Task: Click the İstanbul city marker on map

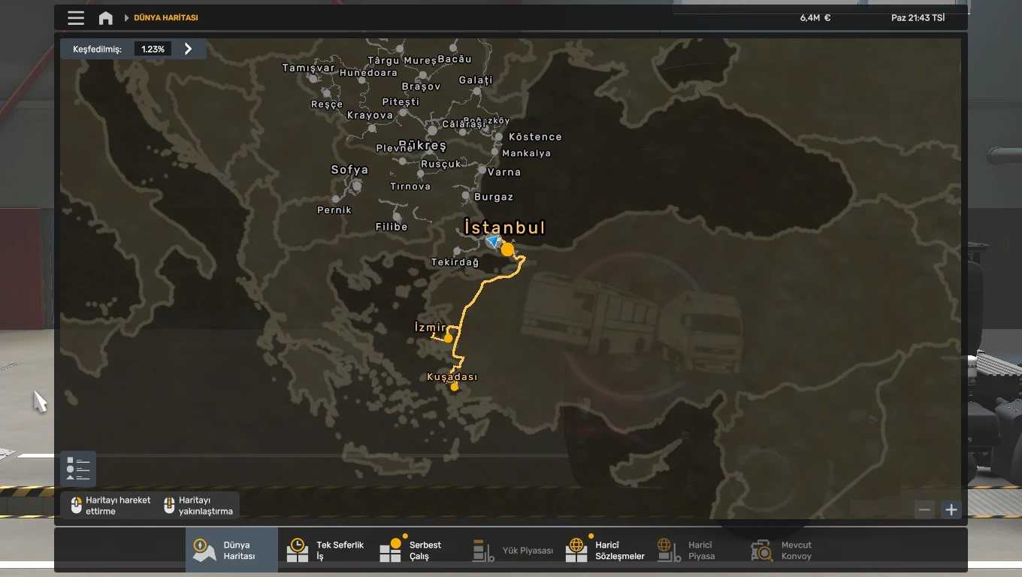Action: 508,249
